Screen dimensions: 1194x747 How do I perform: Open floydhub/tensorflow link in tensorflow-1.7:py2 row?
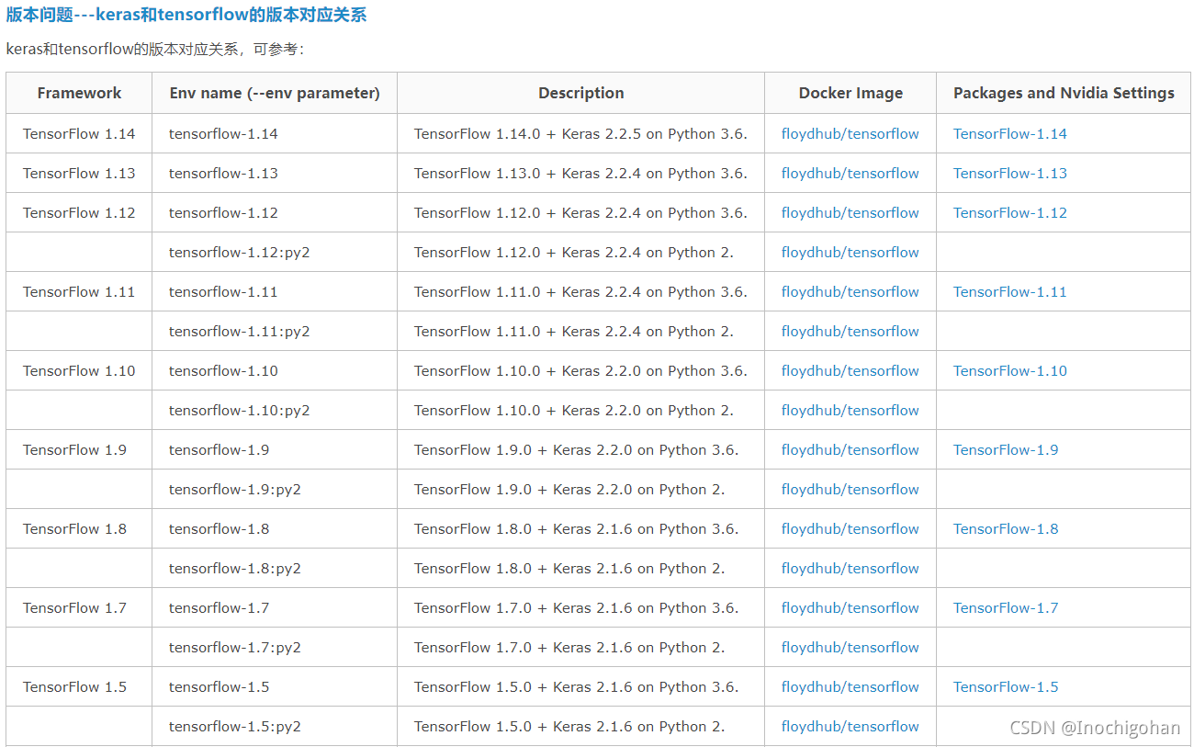point(850,647)
